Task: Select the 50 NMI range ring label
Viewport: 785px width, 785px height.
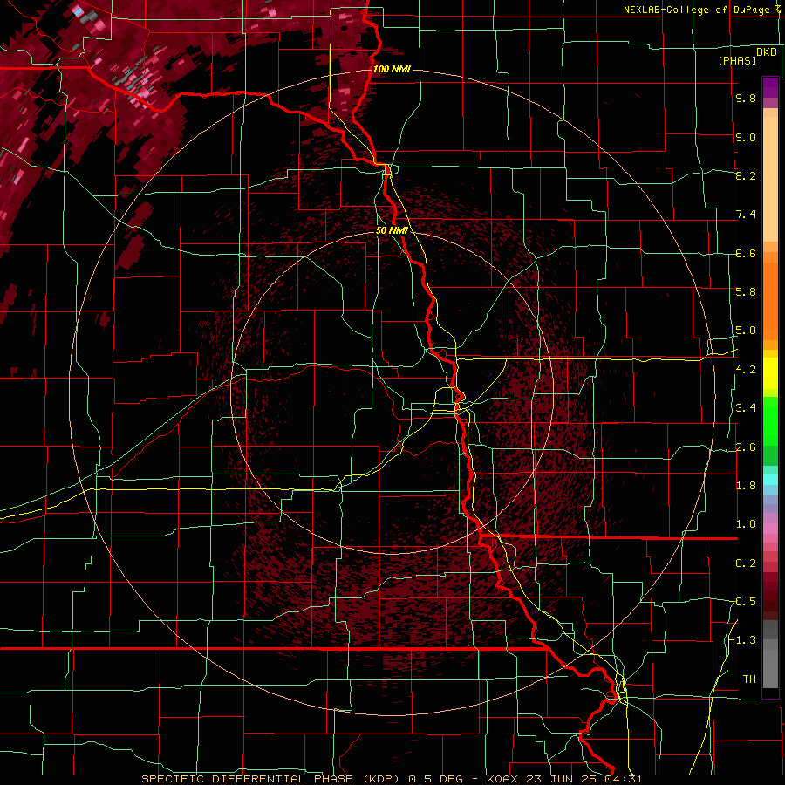Action: coord(392,230)
